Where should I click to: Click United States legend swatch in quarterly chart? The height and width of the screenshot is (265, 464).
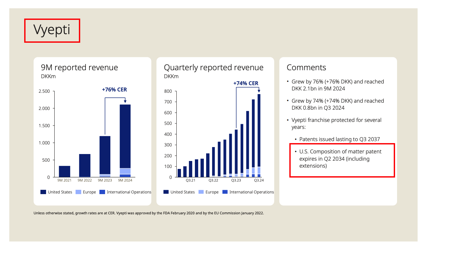(166, 192)
